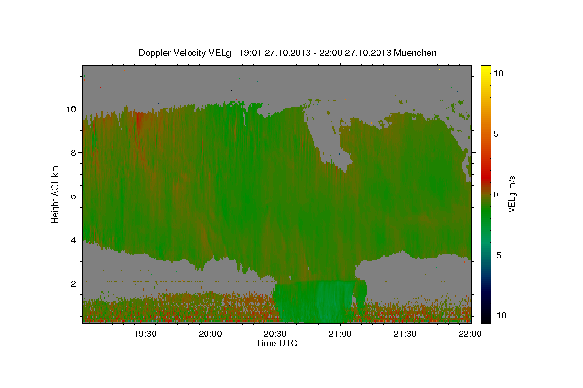Image resolution: width=583 pixels, height=388 pixels.
Task: Click the '20:00' time axis label
Action: (210, 334)
